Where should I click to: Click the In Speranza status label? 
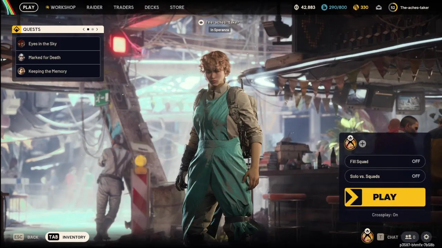click(219, 30)
